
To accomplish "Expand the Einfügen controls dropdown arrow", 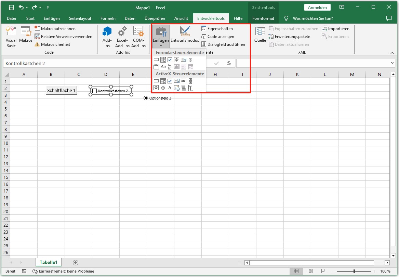I will (161, 45).
